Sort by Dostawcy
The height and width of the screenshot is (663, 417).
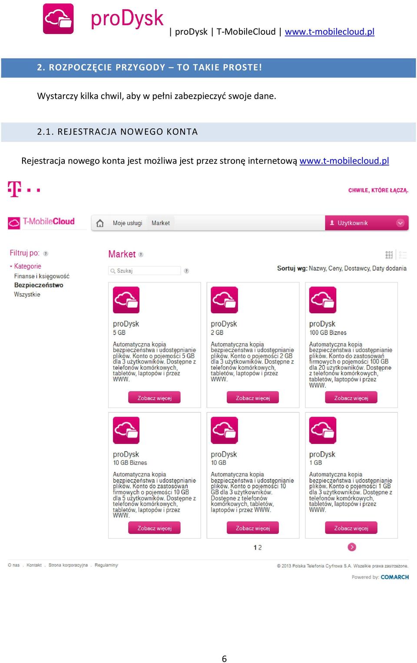pyautogui.click(x=357, y=269)
